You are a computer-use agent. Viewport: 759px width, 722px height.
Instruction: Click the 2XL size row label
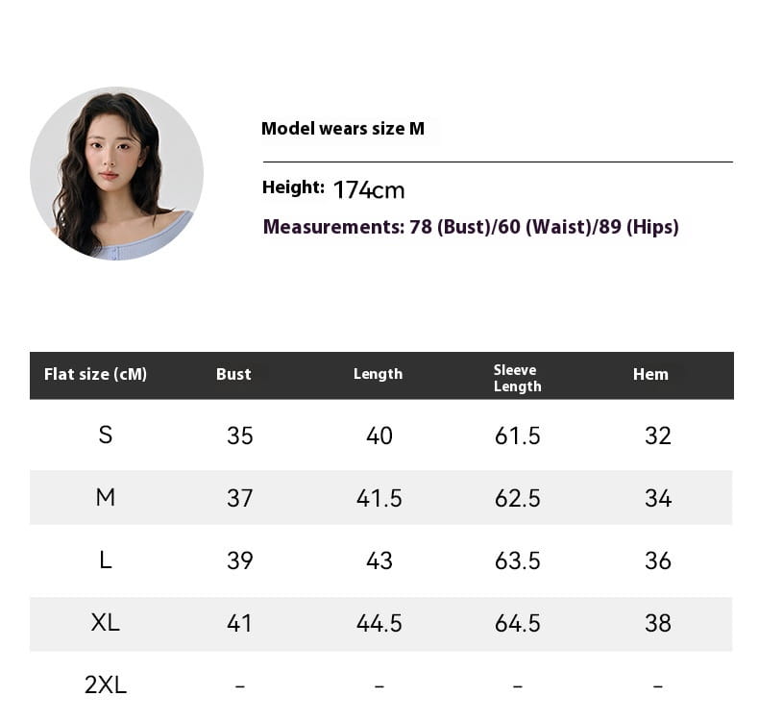pos(106,685)
